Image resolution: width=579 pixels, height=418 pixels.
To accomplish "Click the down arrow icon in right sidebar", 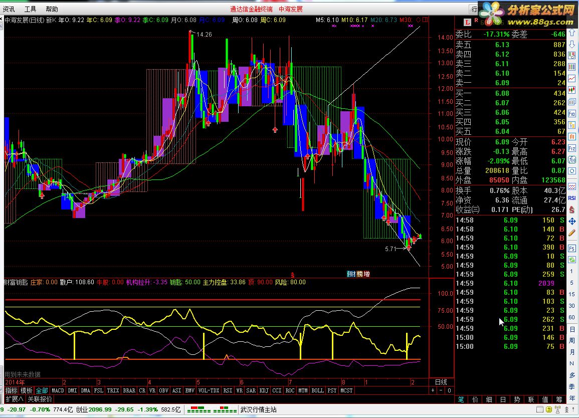I will point(572,45).
